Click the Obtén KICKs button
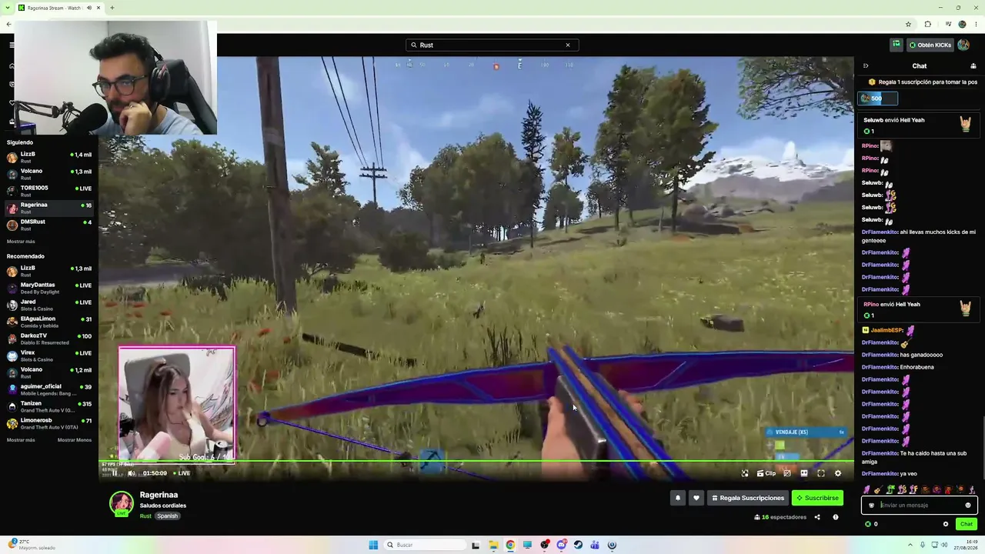The height and width of the screenshot is (554, 985). coord(930,45)
